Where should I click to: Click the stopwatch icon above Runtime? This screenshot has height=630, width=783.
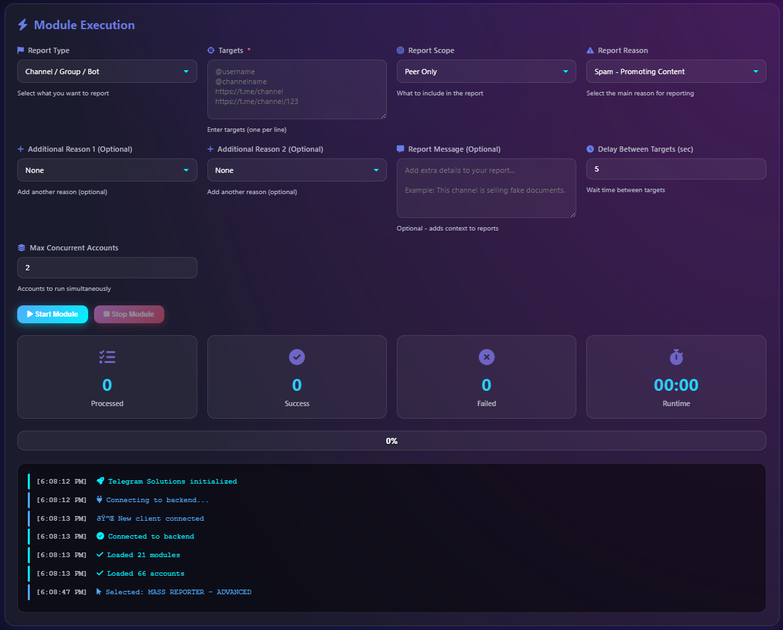[x=676, y=357]
